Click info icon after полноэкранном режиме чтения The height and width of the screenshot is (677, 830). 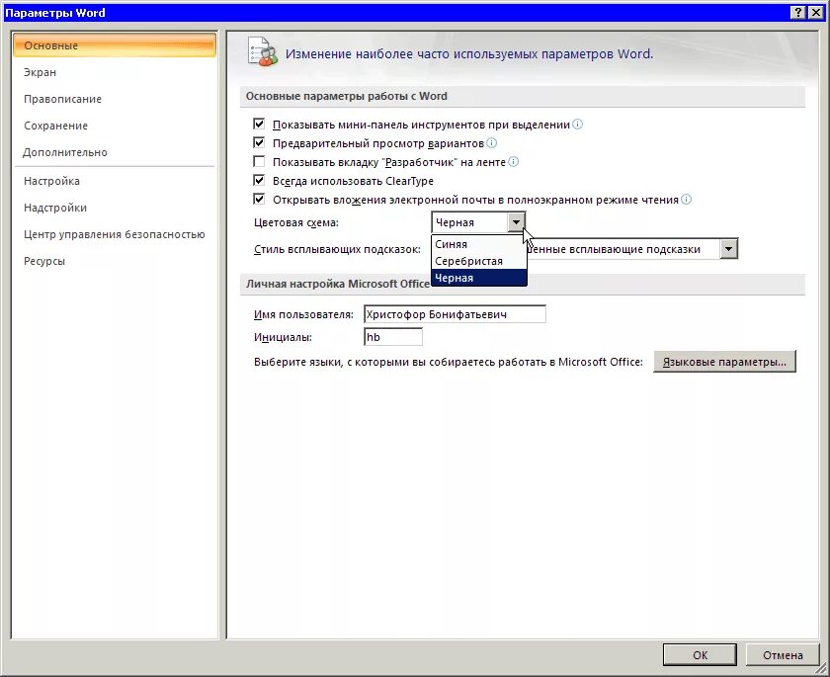686,200
